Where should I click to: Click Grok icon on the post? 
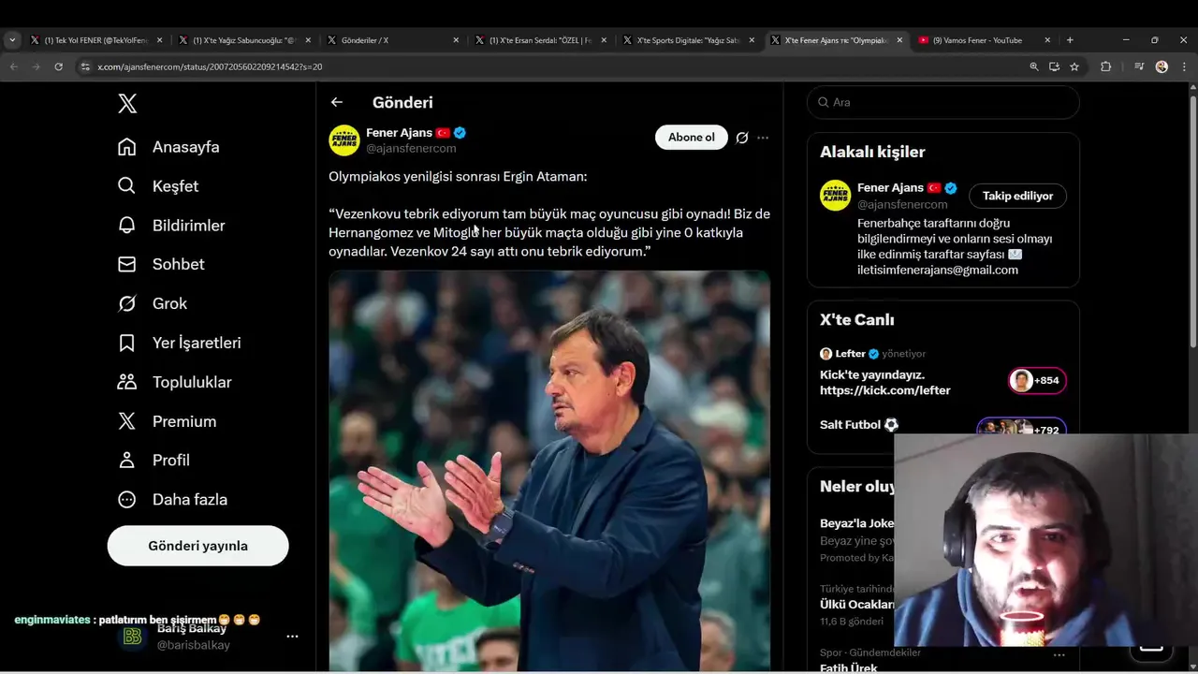click(742, 138)
